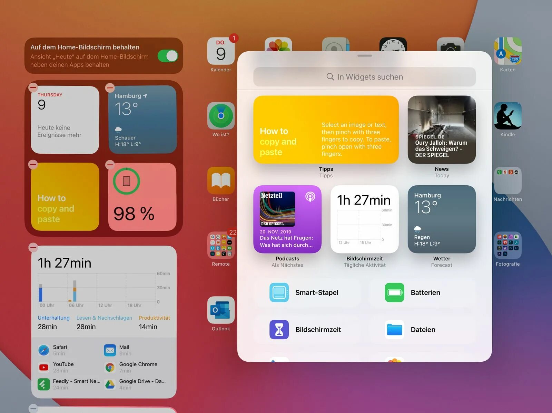
Task: Tap the Mail icon in screen time widget
Action: click(x=110, y=350)
